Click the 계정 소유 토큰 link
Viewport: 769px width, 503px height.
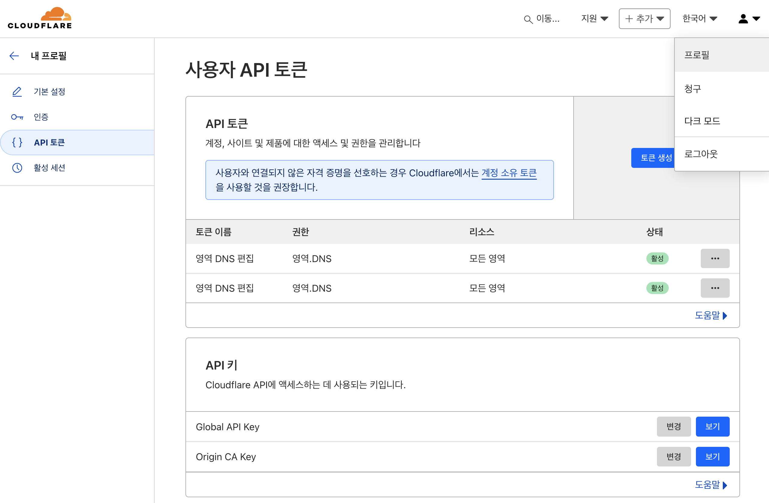[x=509, y=173]
